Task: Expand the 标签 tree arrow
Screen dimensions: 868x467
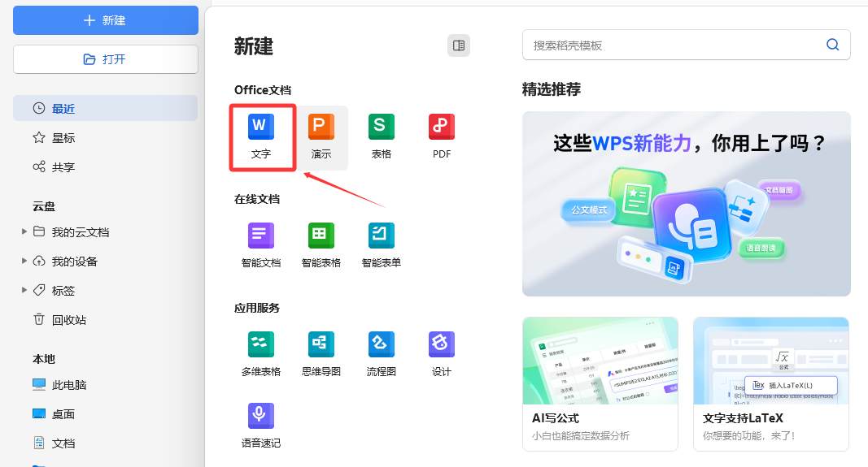Action: (24, 290)
